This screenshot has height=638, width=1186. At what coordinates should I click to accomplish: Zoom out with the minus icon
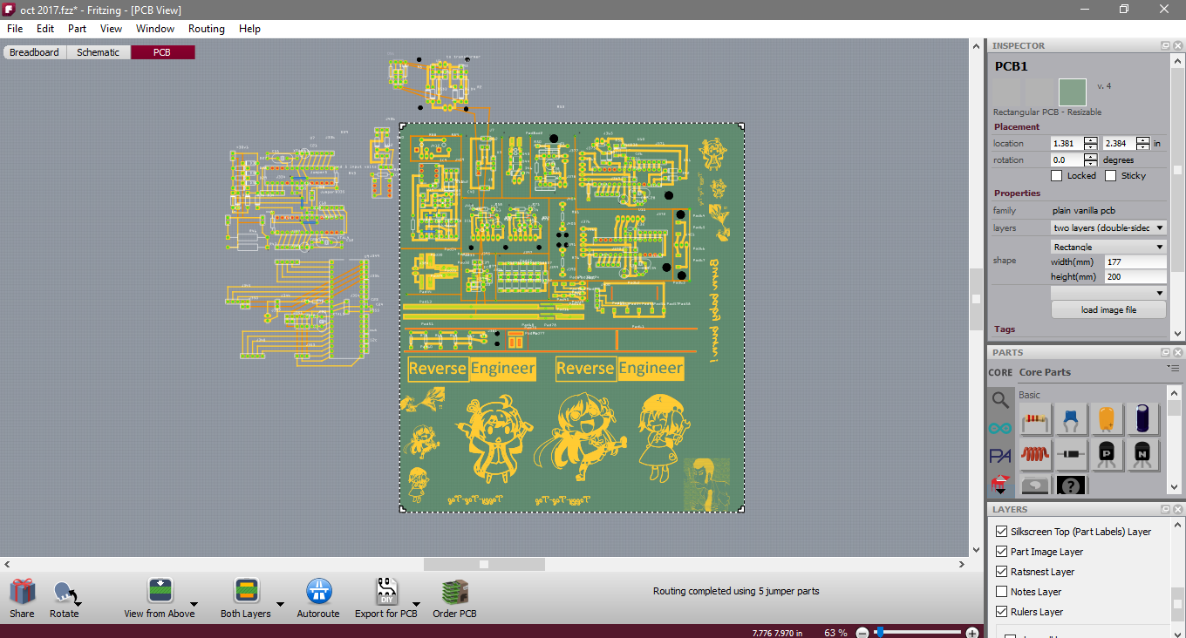862,633
